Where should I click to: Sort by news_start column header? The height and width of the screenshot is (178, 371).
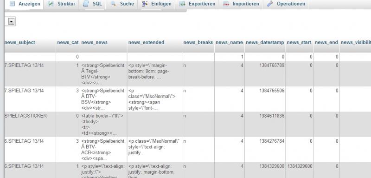pos(299,42)
